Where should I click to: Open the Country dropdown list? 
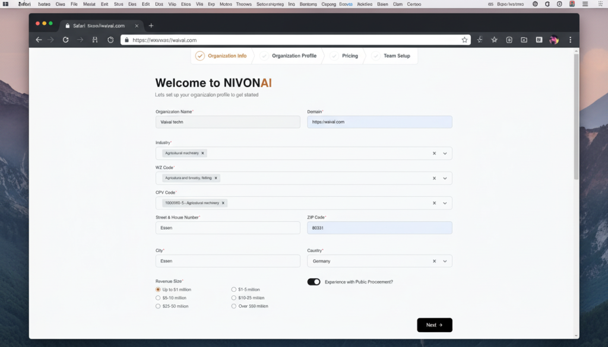click(x=445, y=261)
